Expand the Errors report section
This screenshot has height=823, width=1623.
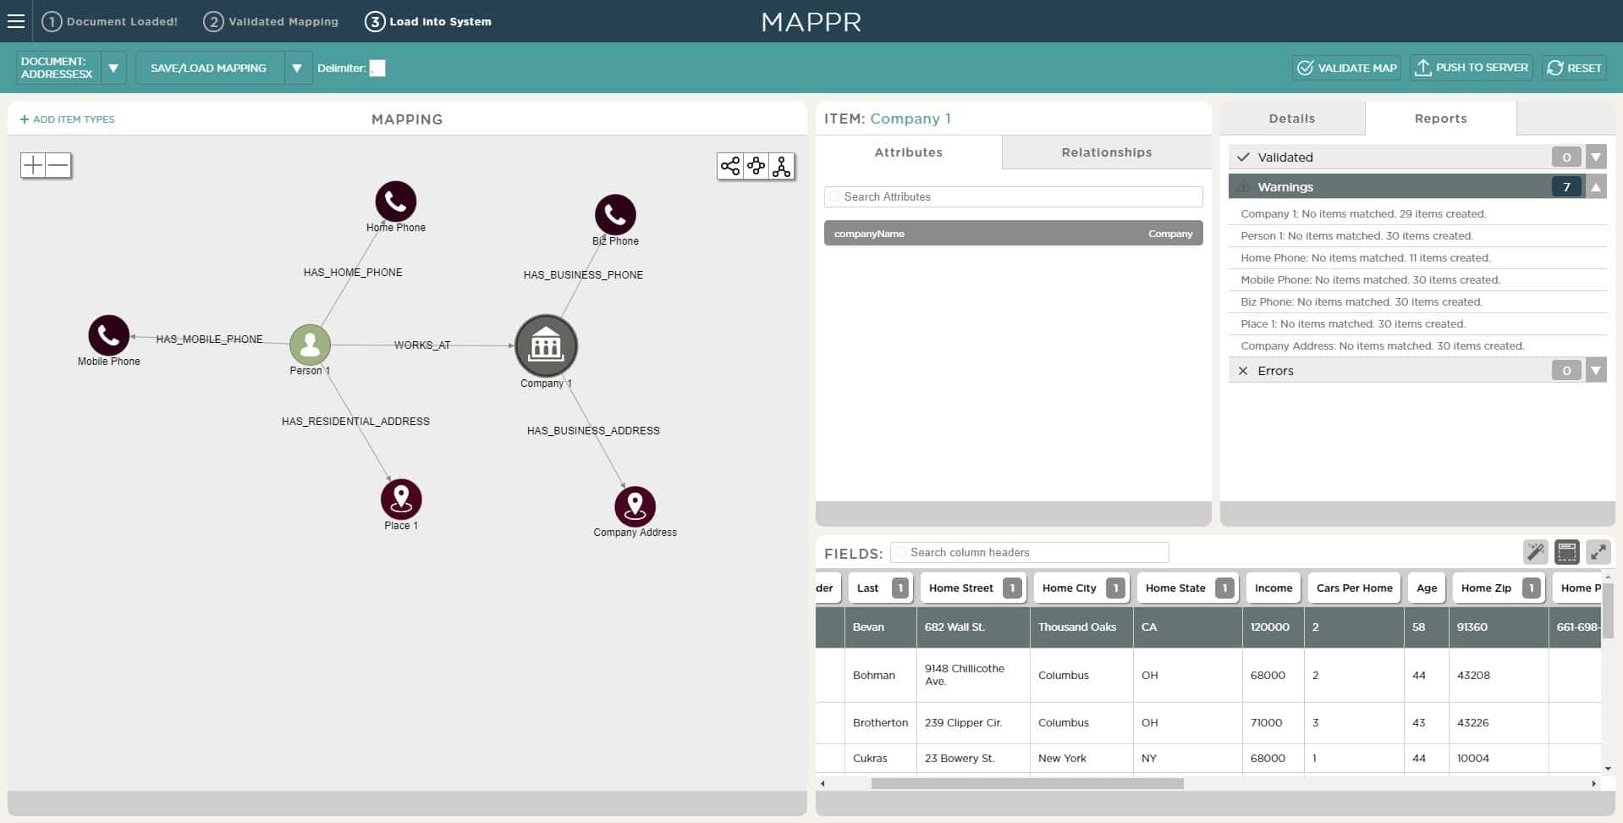tap(1596, 370)
